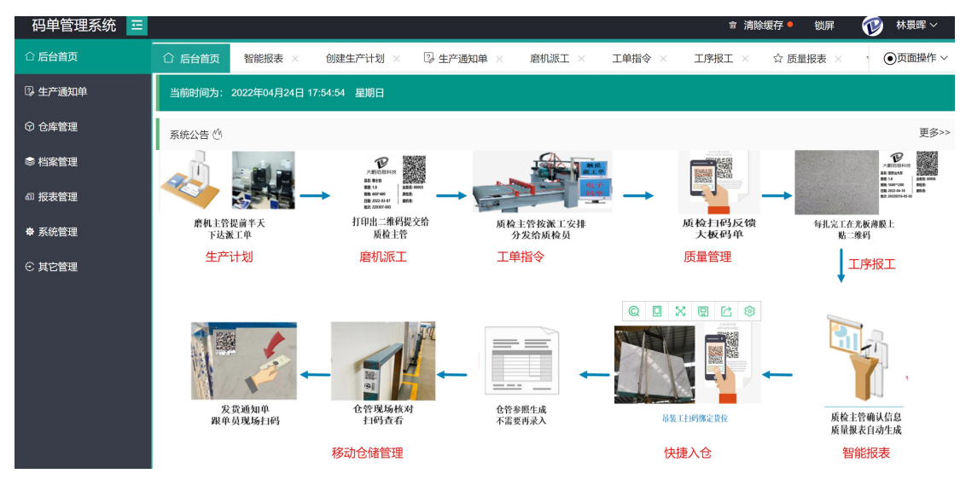Open the gear settings icon in the image toolbar
Image resolution: width=960 pixels, height=485 pixels.
(x=749, y=311)
